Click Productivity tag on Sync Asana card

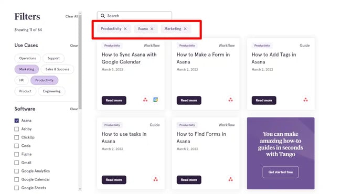(112, 46)
